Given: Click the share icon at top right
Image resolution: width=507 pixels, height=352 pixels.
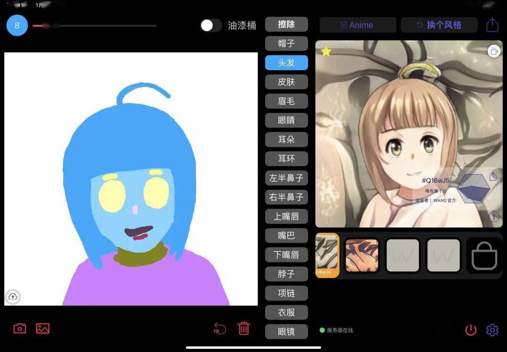Looking at the screenshot, I should (x=492, y=25).
